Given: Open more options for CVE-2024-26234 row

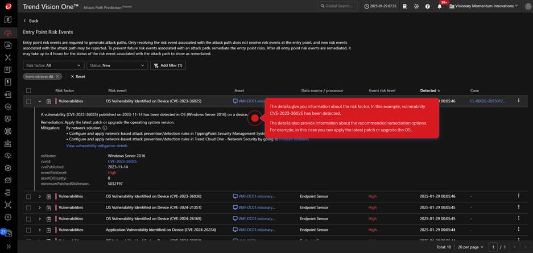Looking at the screenshot, I should [518, 229].
